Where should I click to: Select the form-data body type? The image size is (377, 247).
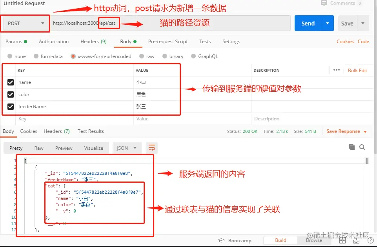tap(48, 56)
